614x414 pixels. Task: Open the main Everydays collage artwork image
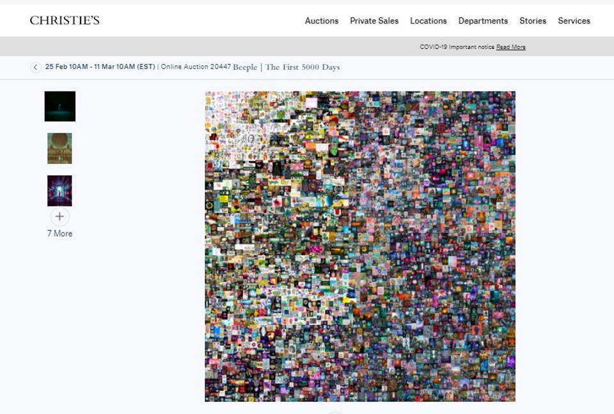(360, 246)
